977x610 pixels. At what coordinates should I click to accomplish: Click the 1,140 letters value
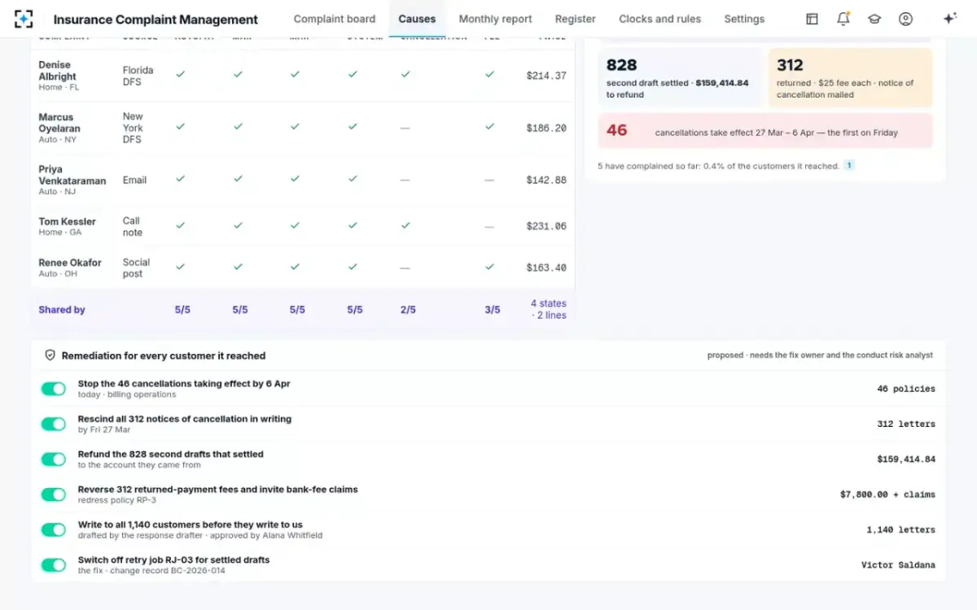[901, 529]
